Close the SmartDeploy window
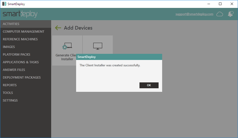The width and height of the screenshot is (238, 138). 232,4
